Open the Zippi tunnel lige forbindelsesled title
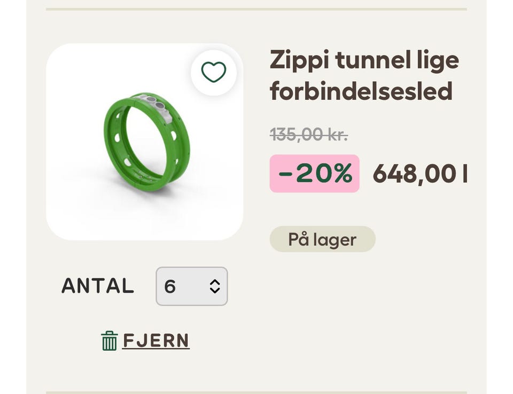Viewport: 513px width, 394px height. click(364, 60)
